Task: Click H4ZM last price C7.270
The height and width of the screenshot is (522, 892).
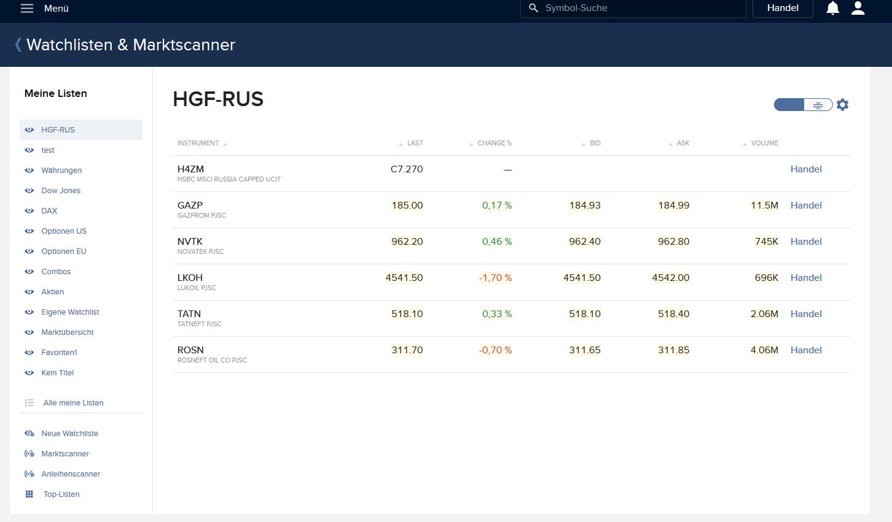Action: [x=407, y=169]
